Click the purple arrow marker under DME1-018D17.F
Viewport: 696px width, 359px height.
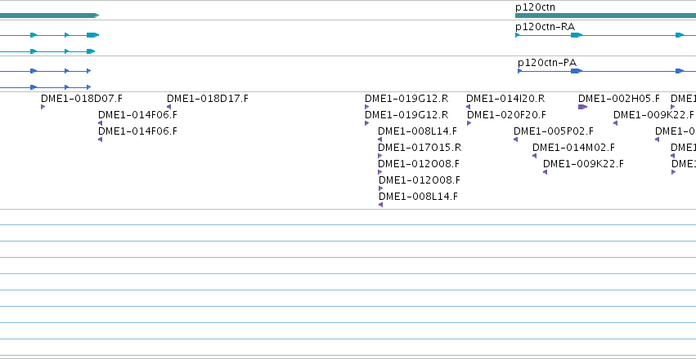168,107
